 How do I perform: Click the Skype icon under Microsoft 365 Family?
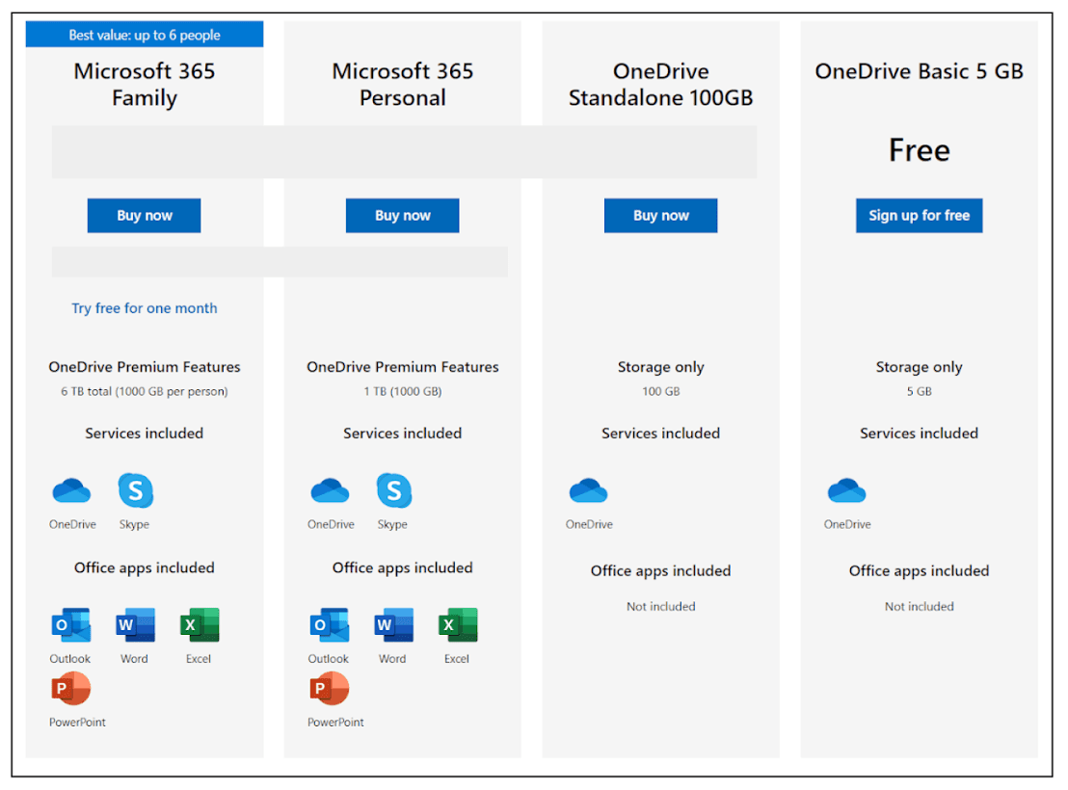(x=135, y=491)
